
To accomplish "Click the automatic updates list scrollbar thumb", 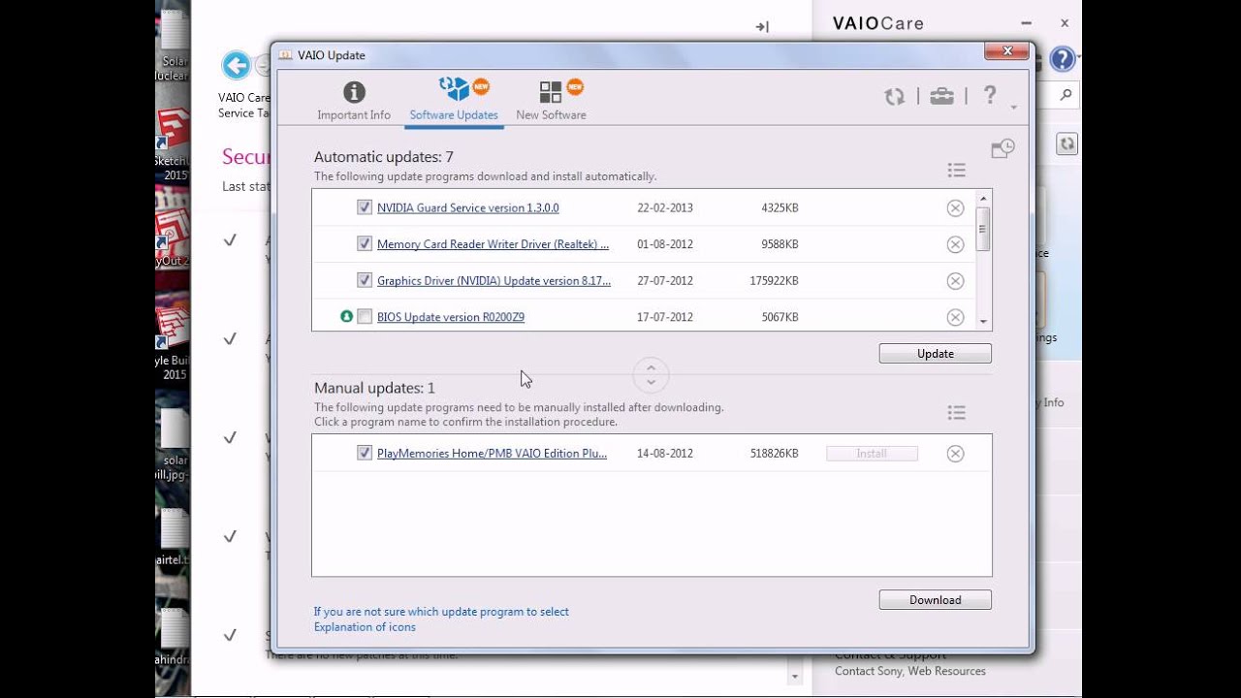I will 983,230.
